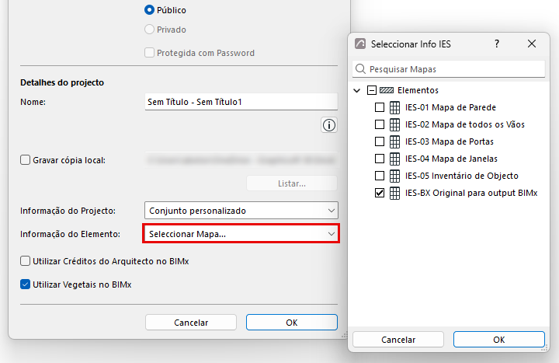This screenshot has width=559, height=363.
Task: Click the Listar... button
Action: click(292, 183)
